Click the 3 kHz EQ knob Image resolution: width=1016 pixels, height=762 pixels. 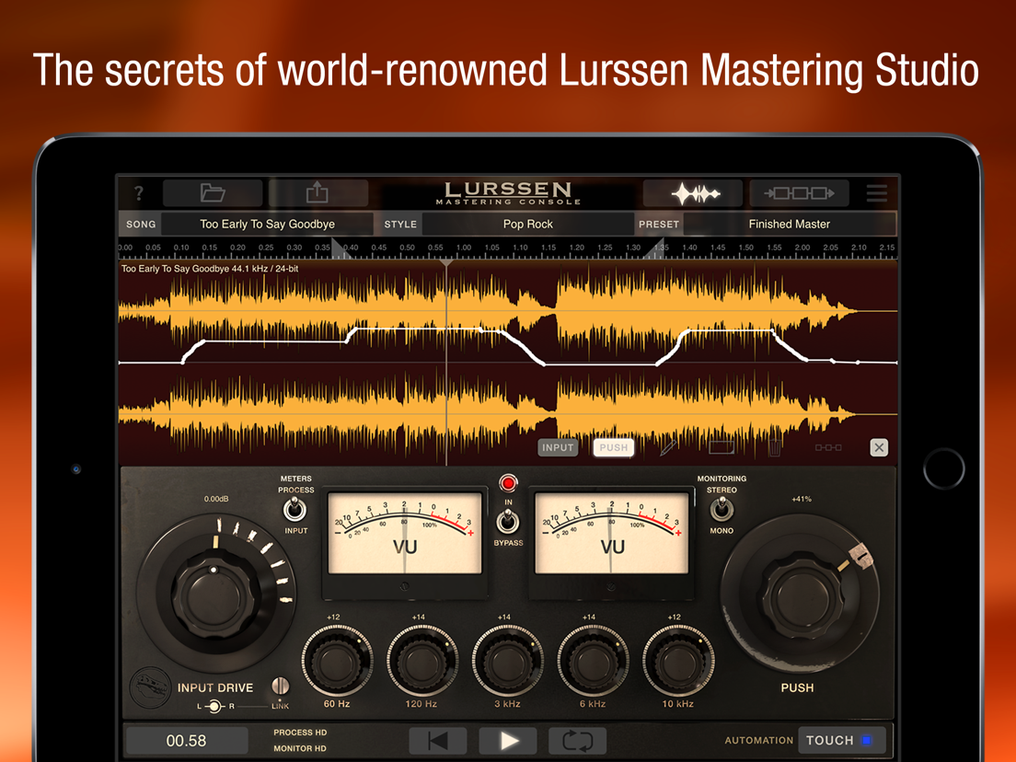pos(507,661)
